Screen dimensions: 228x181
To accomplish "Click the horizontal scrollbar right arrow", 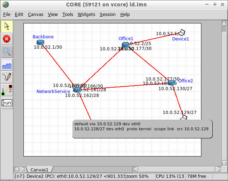I will click(x=218, y=169).
